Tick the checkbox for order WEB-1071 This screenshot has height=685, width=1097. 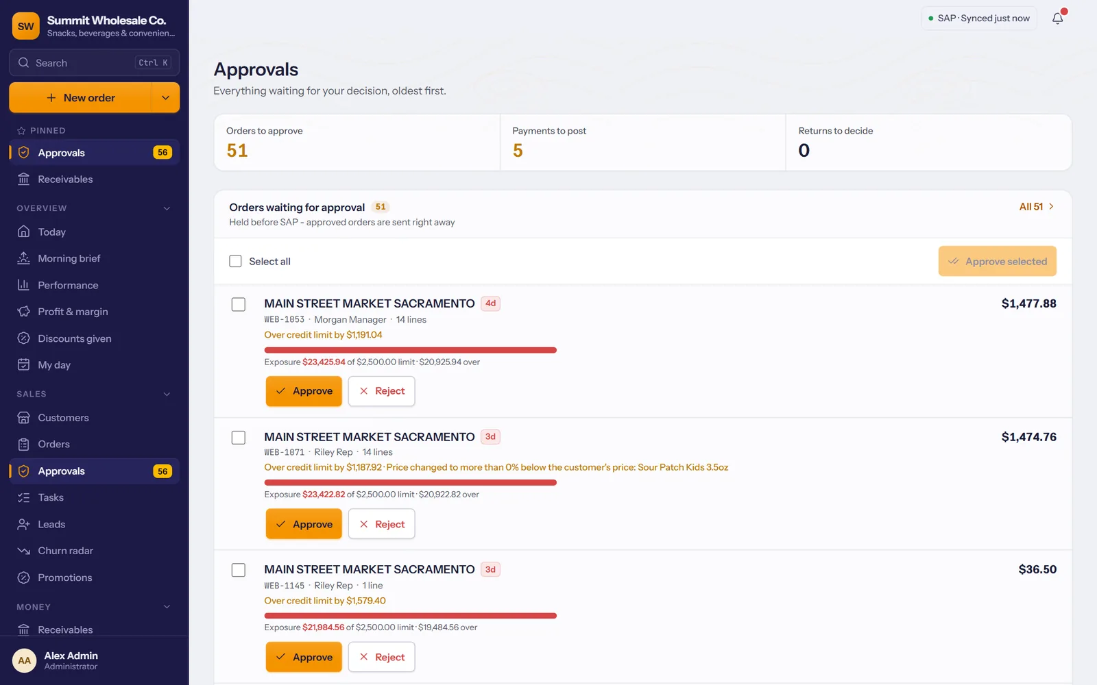(x=239, y=438)
